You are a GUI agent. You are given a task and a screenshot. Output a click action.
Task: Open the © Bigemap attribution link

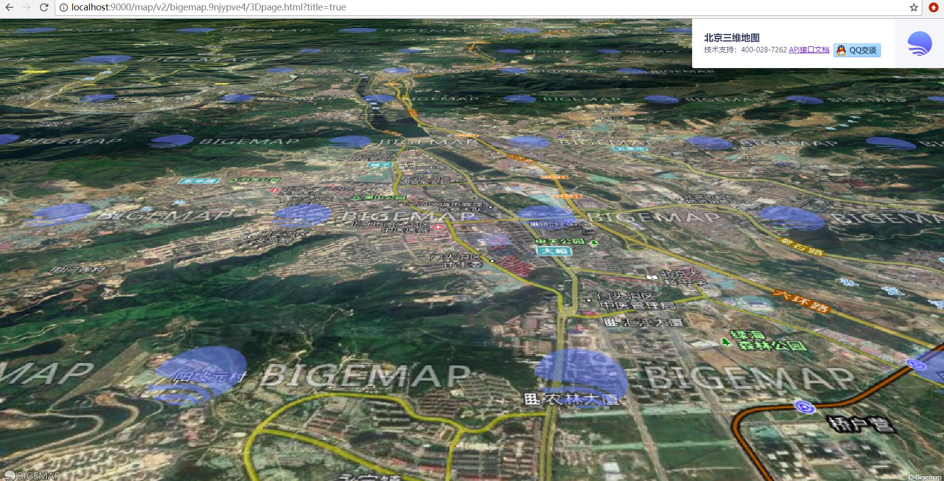pos(924,477)
